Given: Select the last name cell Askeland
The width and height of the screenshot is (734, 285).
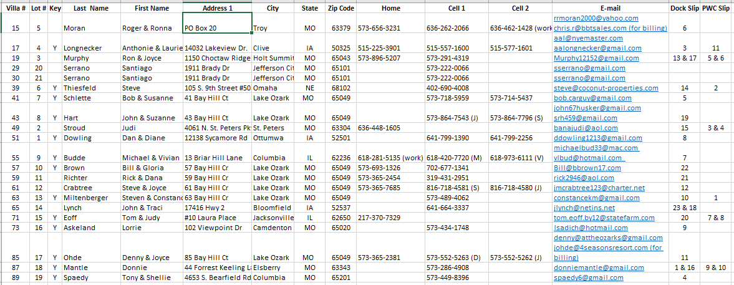Looking at the screenshot, I should click(x=91, y=228).
